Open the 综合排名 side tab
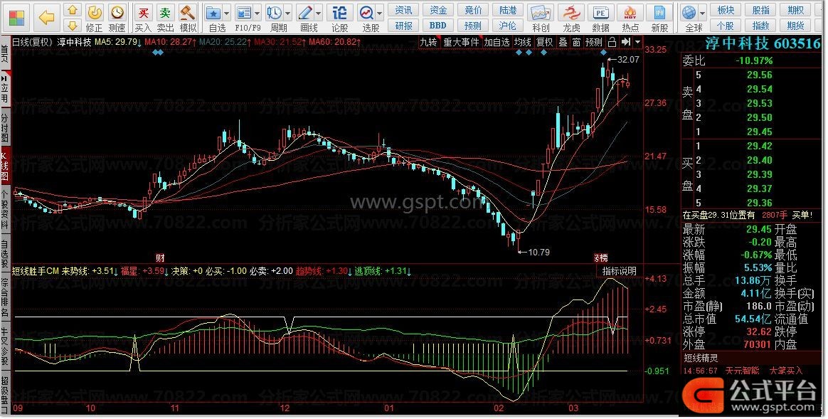This screenshot has width=828, height=419. point(5,297)
